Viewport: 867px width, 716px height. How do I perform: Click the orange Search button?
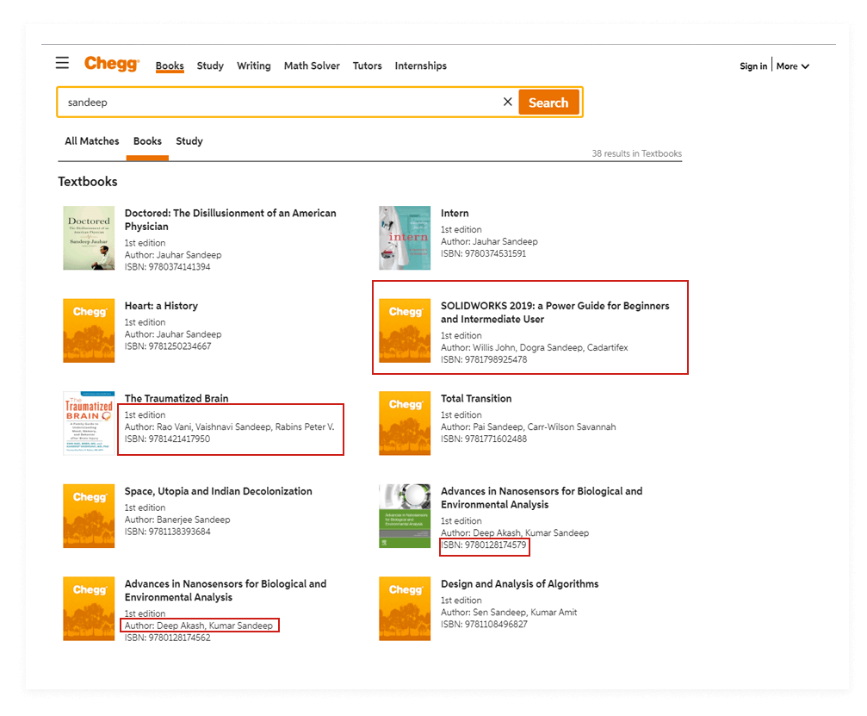click(548, 103)
